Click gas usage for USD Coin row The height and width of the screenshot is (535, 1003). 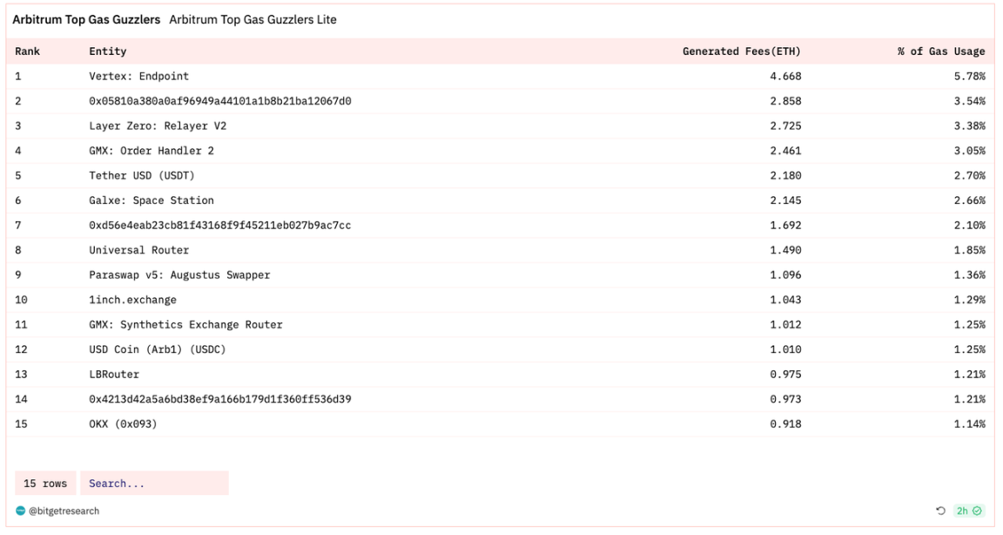(970, 349)
